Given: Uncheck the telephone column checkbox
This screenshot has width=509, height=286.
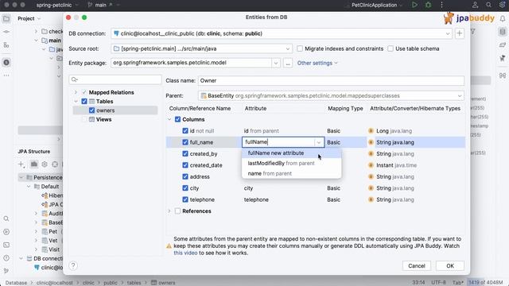Looking at the screenshot, I should tap(185, 199).
